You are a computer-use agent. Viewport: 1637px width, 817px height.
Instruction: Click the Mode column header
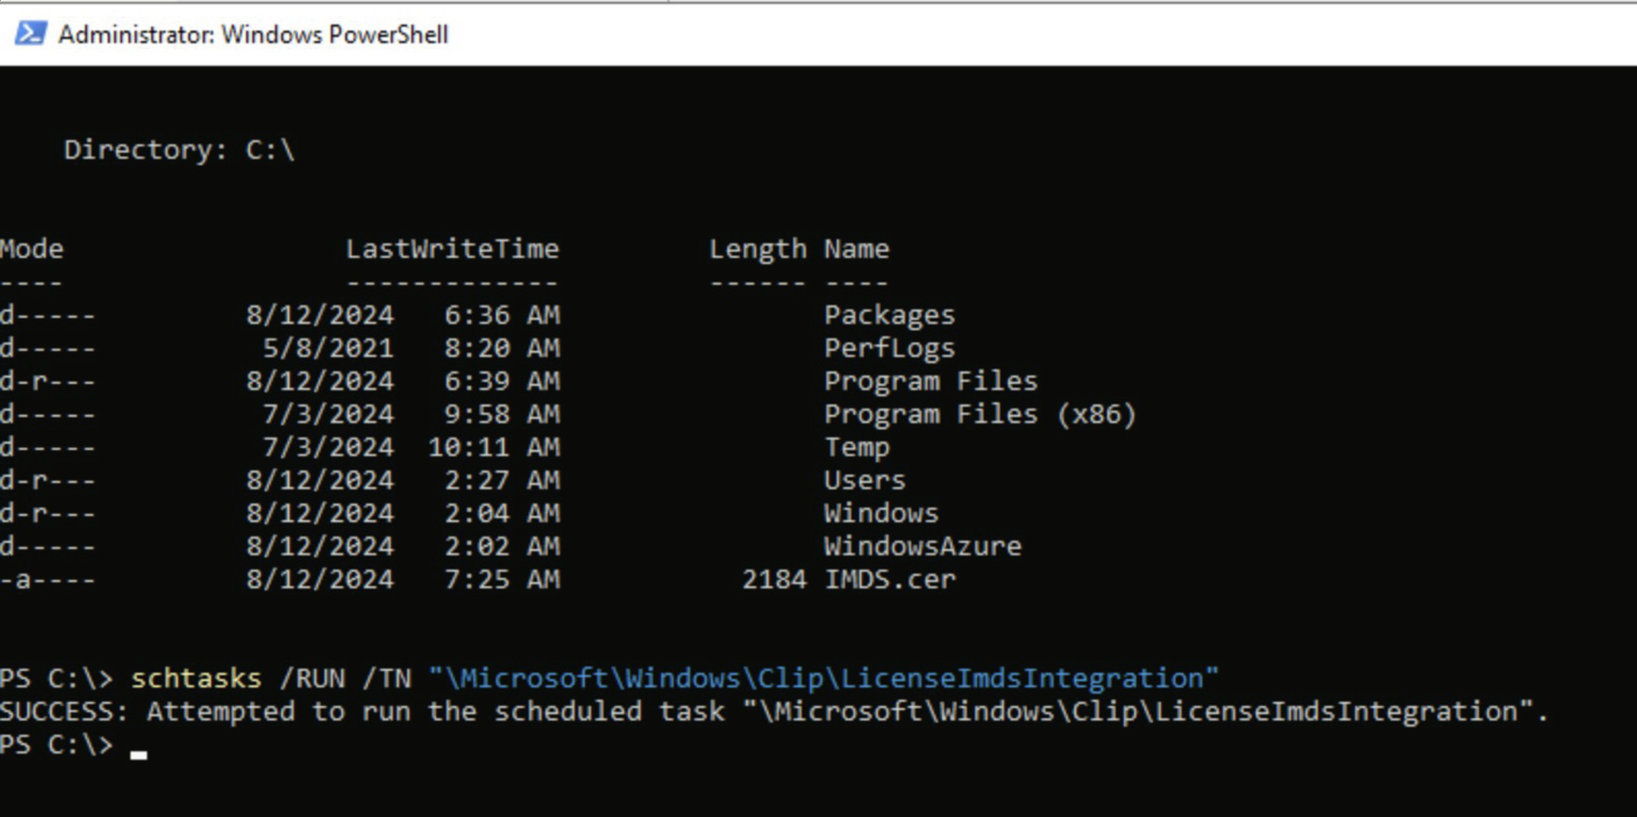click(x=31, y=249)
